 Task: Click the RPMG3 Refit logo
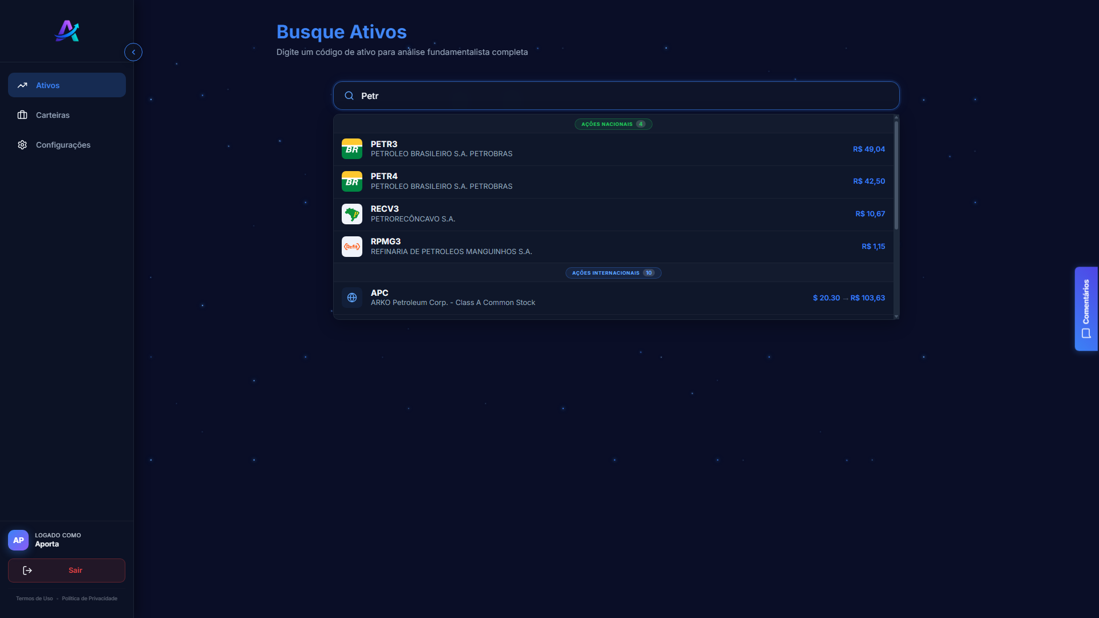click(352, 247)
